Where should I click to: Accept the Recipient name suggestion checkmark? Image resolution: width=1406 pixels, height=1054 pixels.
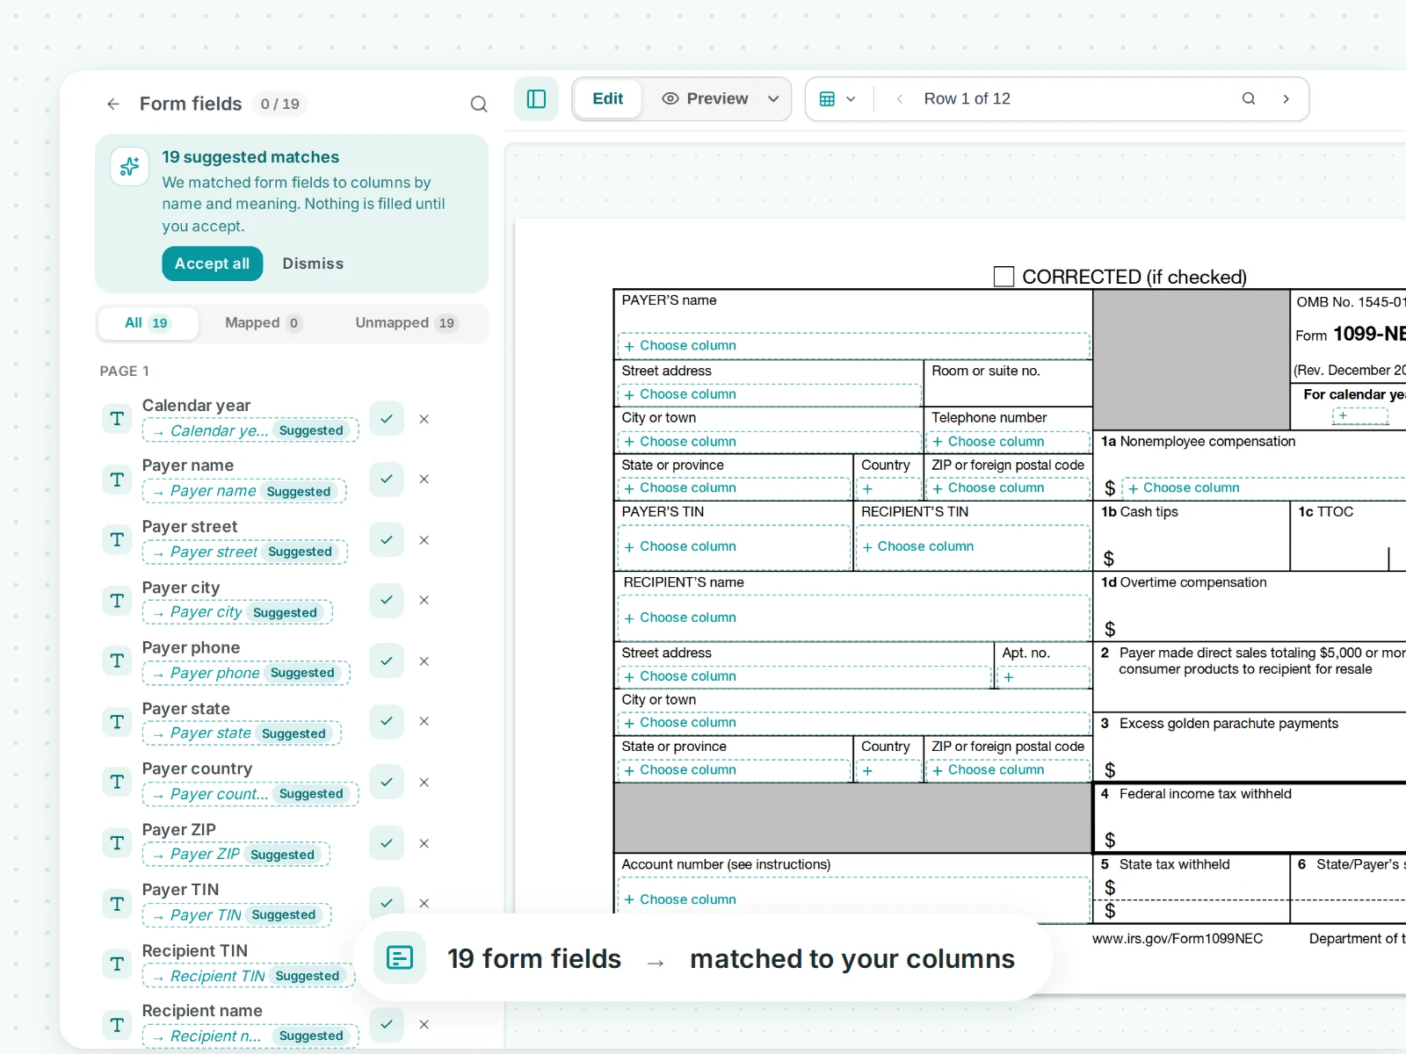point(387,1024)
